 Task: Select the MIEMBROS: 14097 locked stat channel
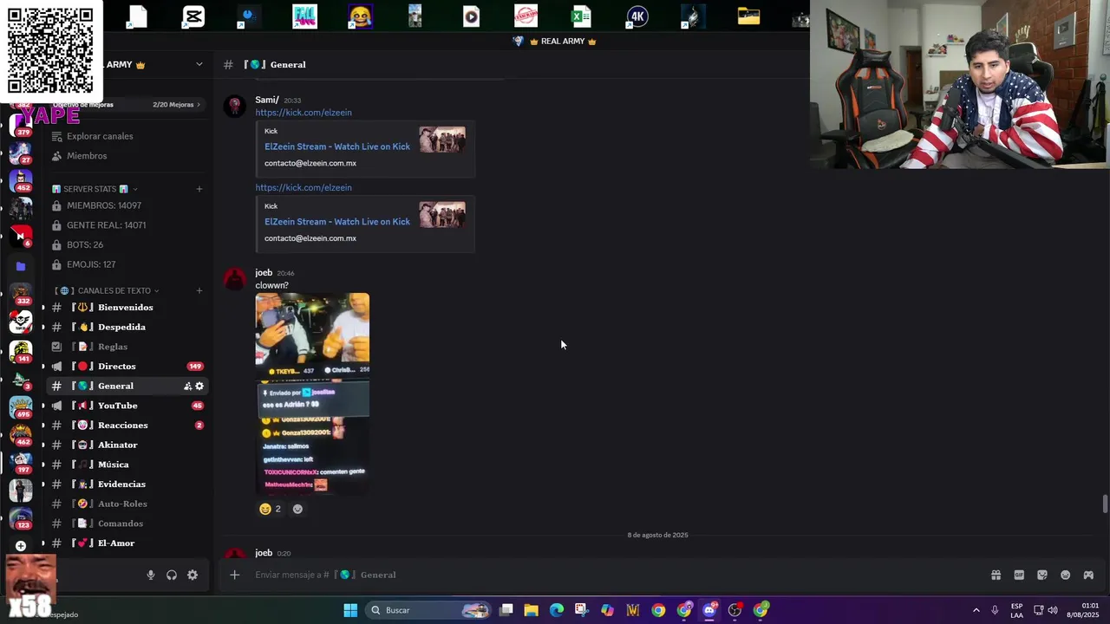(104, 205)
